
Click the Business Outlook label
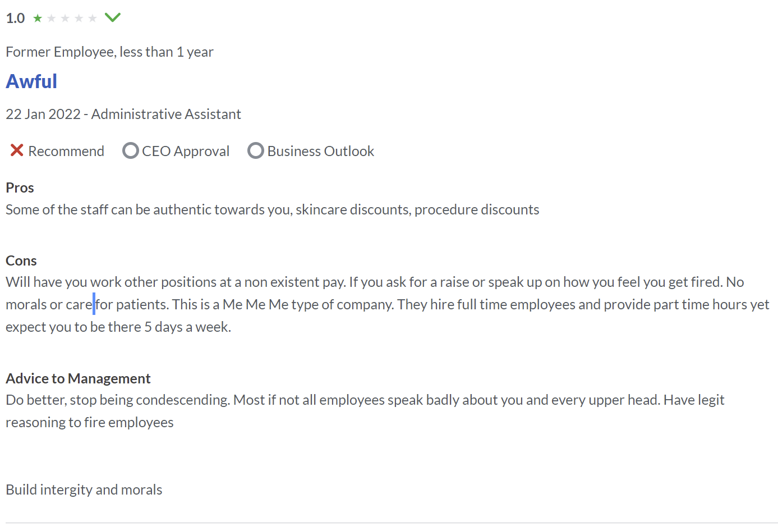click(x=321, y=151)
